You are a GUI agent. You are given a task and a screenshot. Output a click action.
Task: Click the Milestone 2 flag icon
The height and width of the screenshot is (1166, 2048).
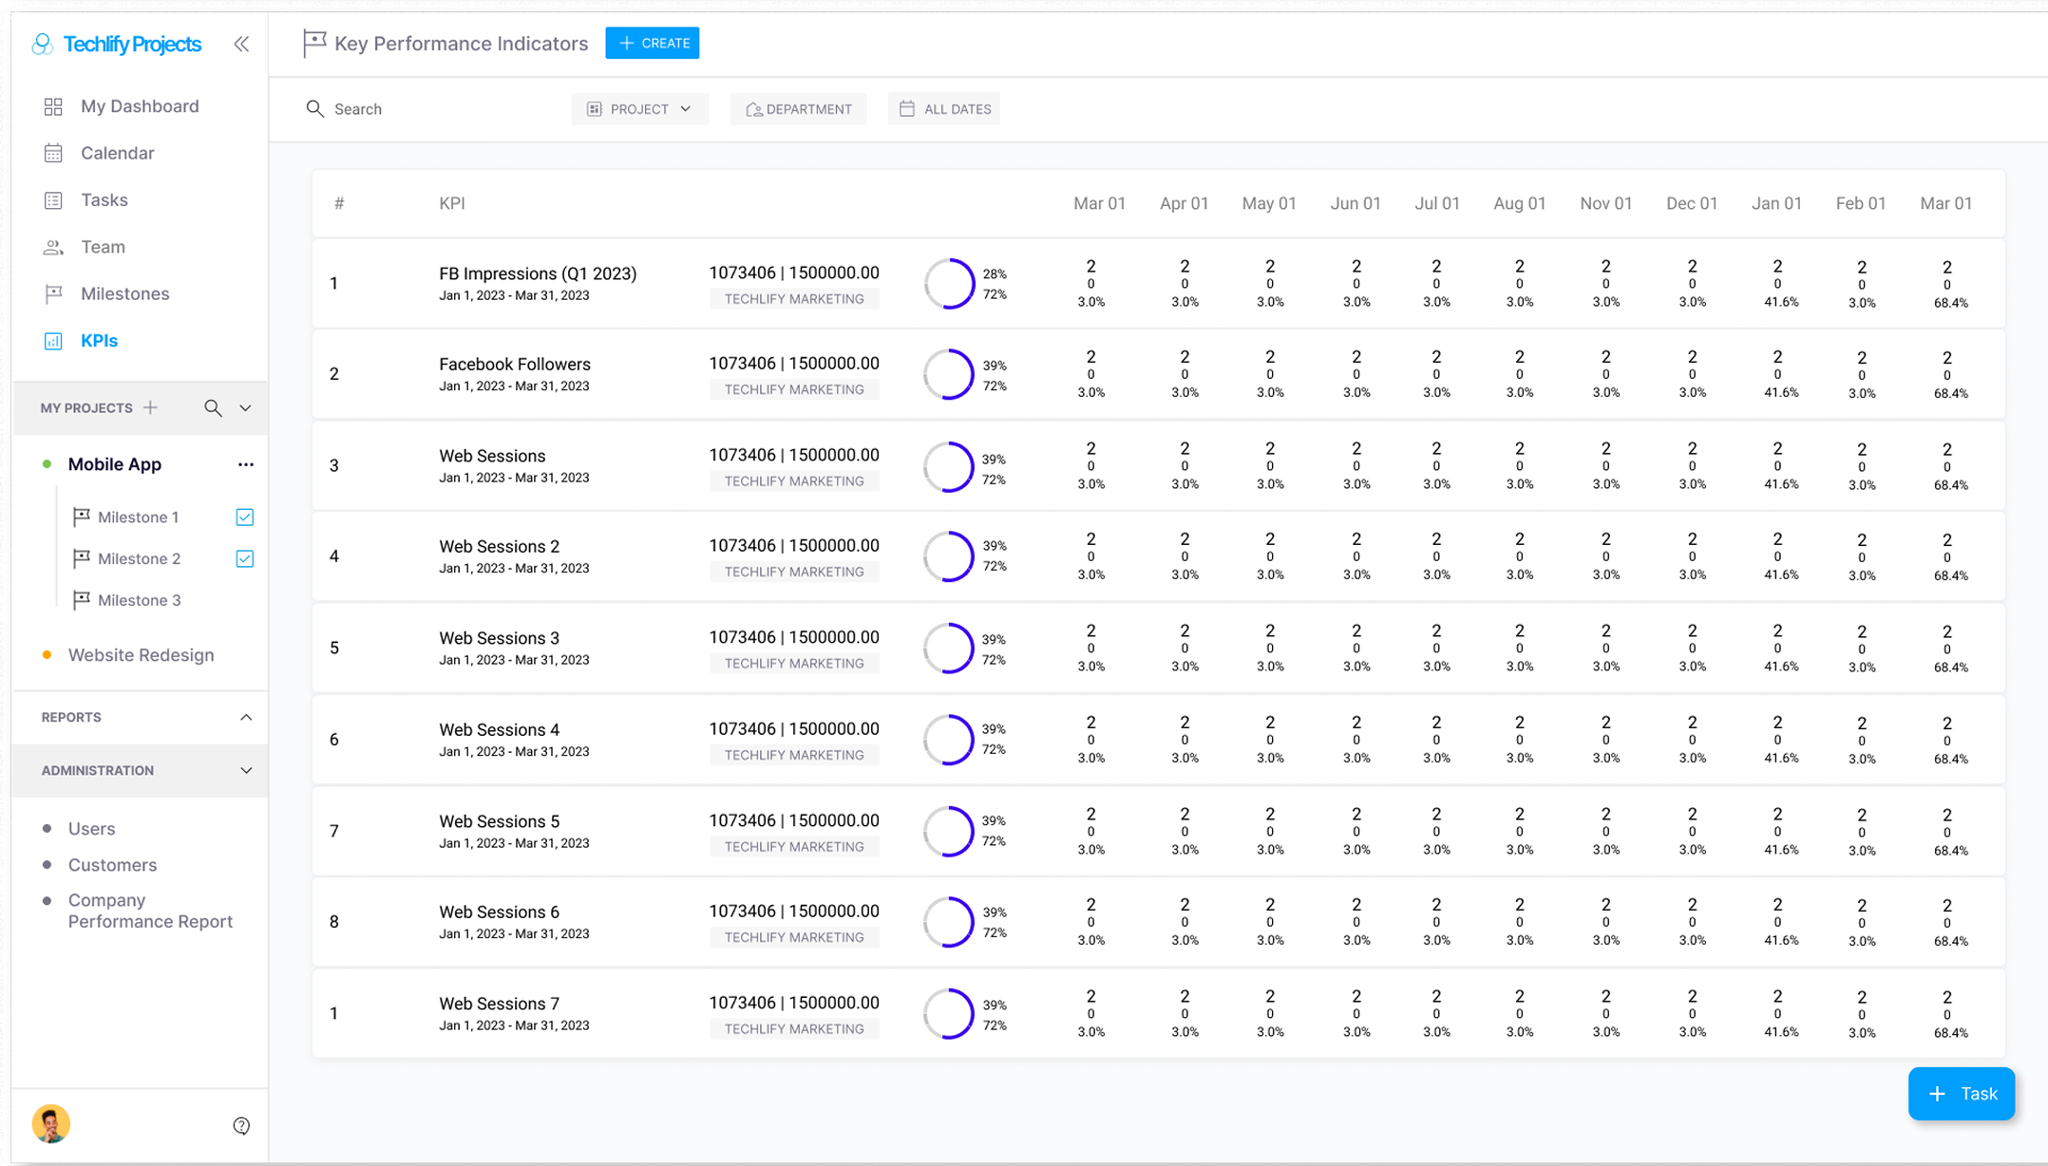point(82,558)
